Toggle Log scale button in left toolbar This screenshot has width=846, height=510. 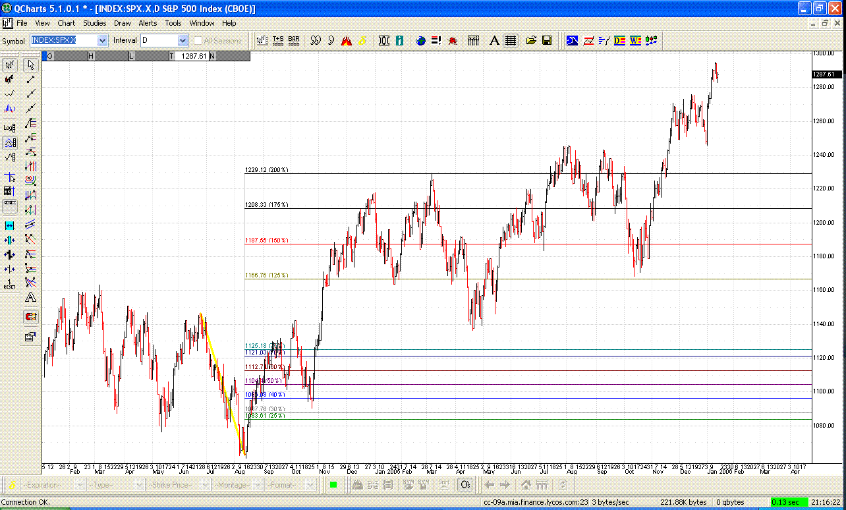10,128
